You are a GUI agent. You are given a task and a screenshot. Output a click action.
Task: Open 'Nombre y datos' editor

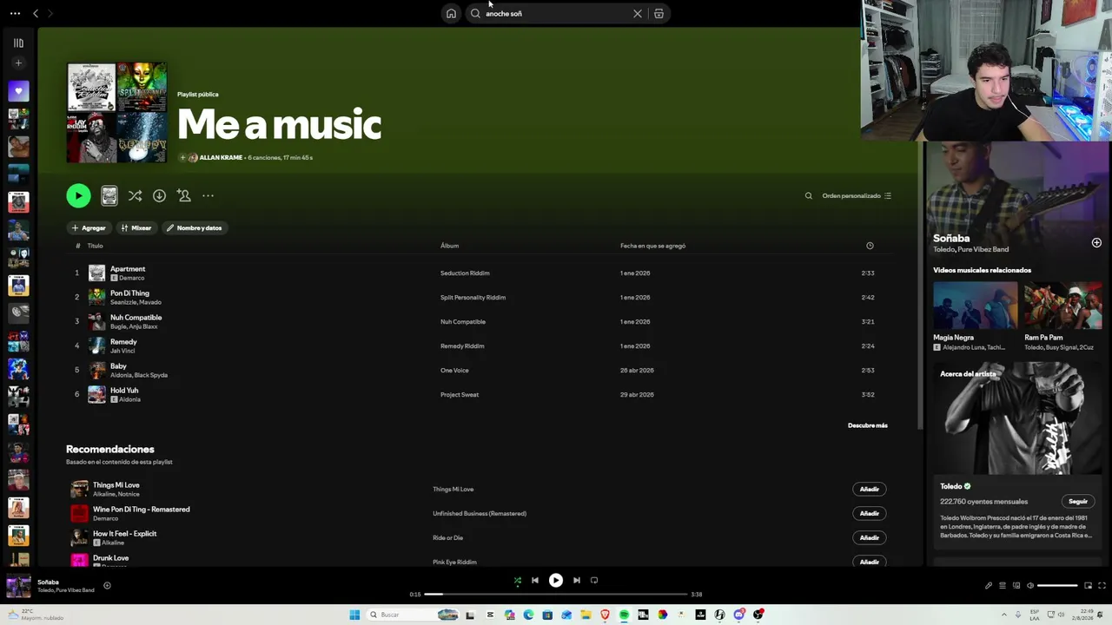(195, 228)
